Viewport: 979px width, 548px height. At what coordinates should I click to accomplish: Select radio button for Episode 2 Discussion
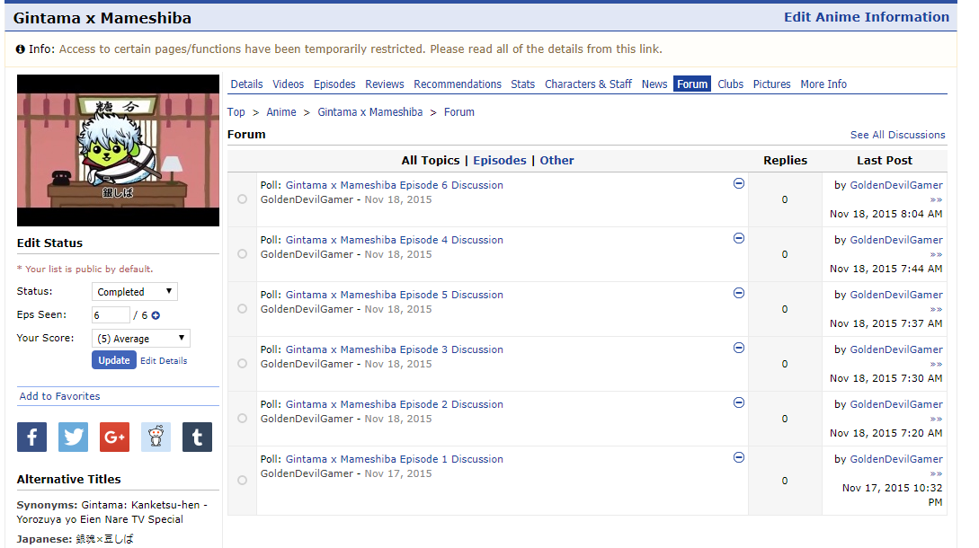point(242,419)
